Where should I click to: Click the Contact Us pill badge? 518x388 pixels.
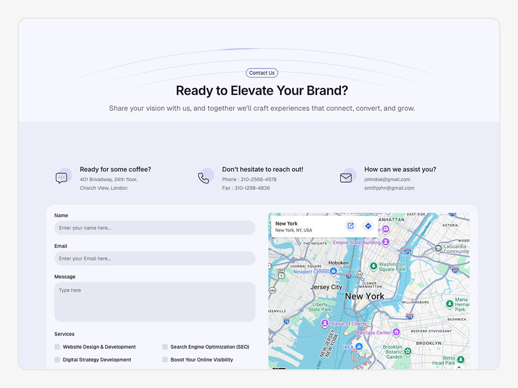262,73
